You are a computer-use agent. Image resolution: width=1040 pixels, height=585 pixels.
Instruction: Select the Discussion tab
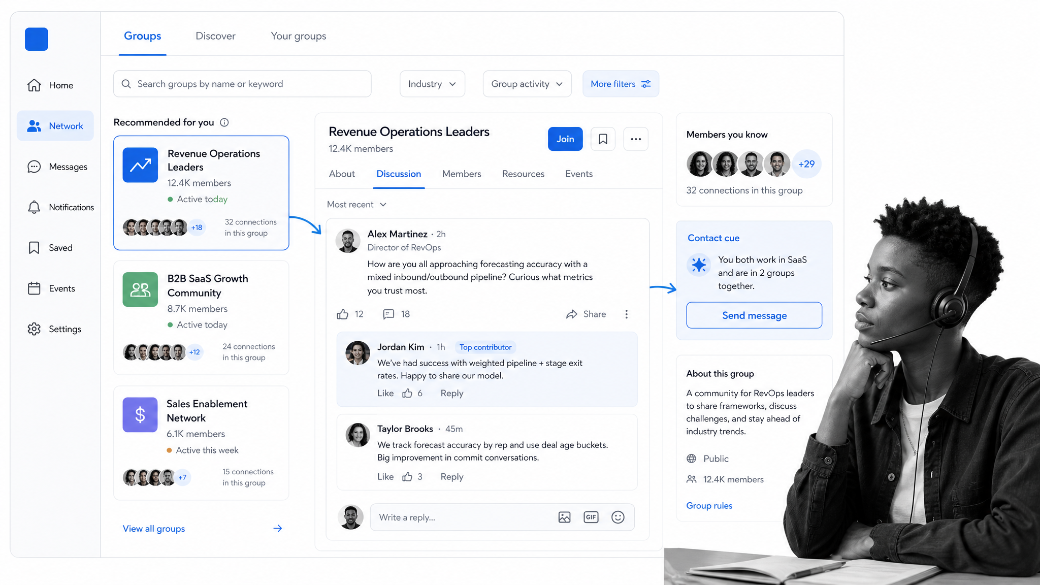click(x=399, y=174)
